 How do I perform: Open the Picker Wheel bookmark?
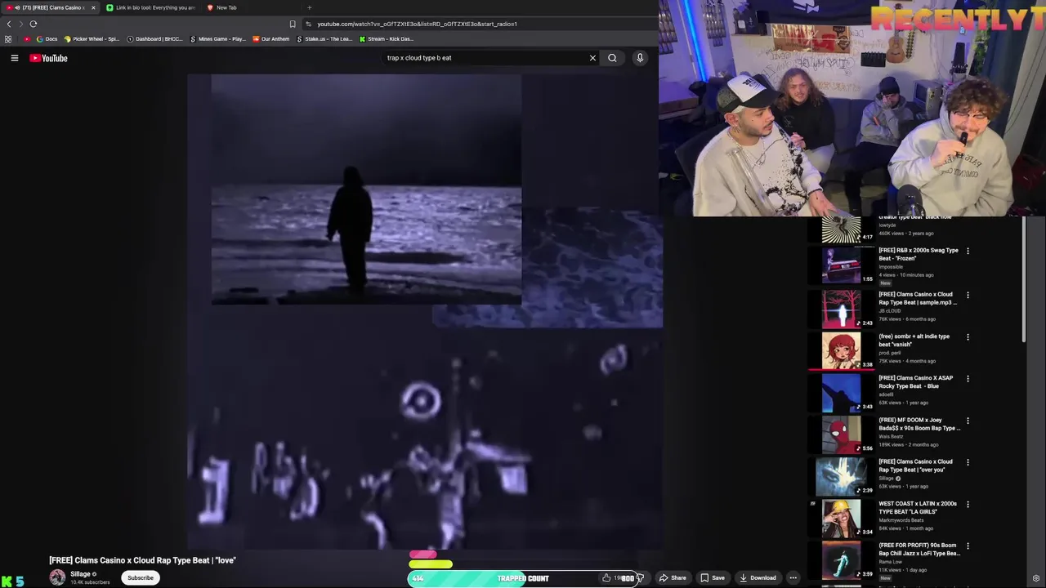[x=92, y=39]
